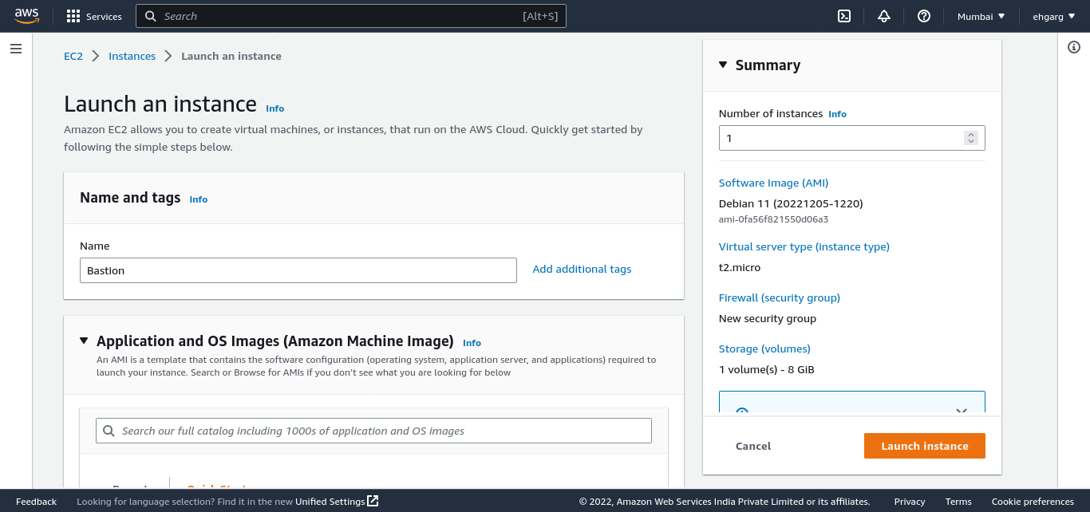Click the AMI catalog search box
The height and width of the screenshot is (512, 1090).
373,431
